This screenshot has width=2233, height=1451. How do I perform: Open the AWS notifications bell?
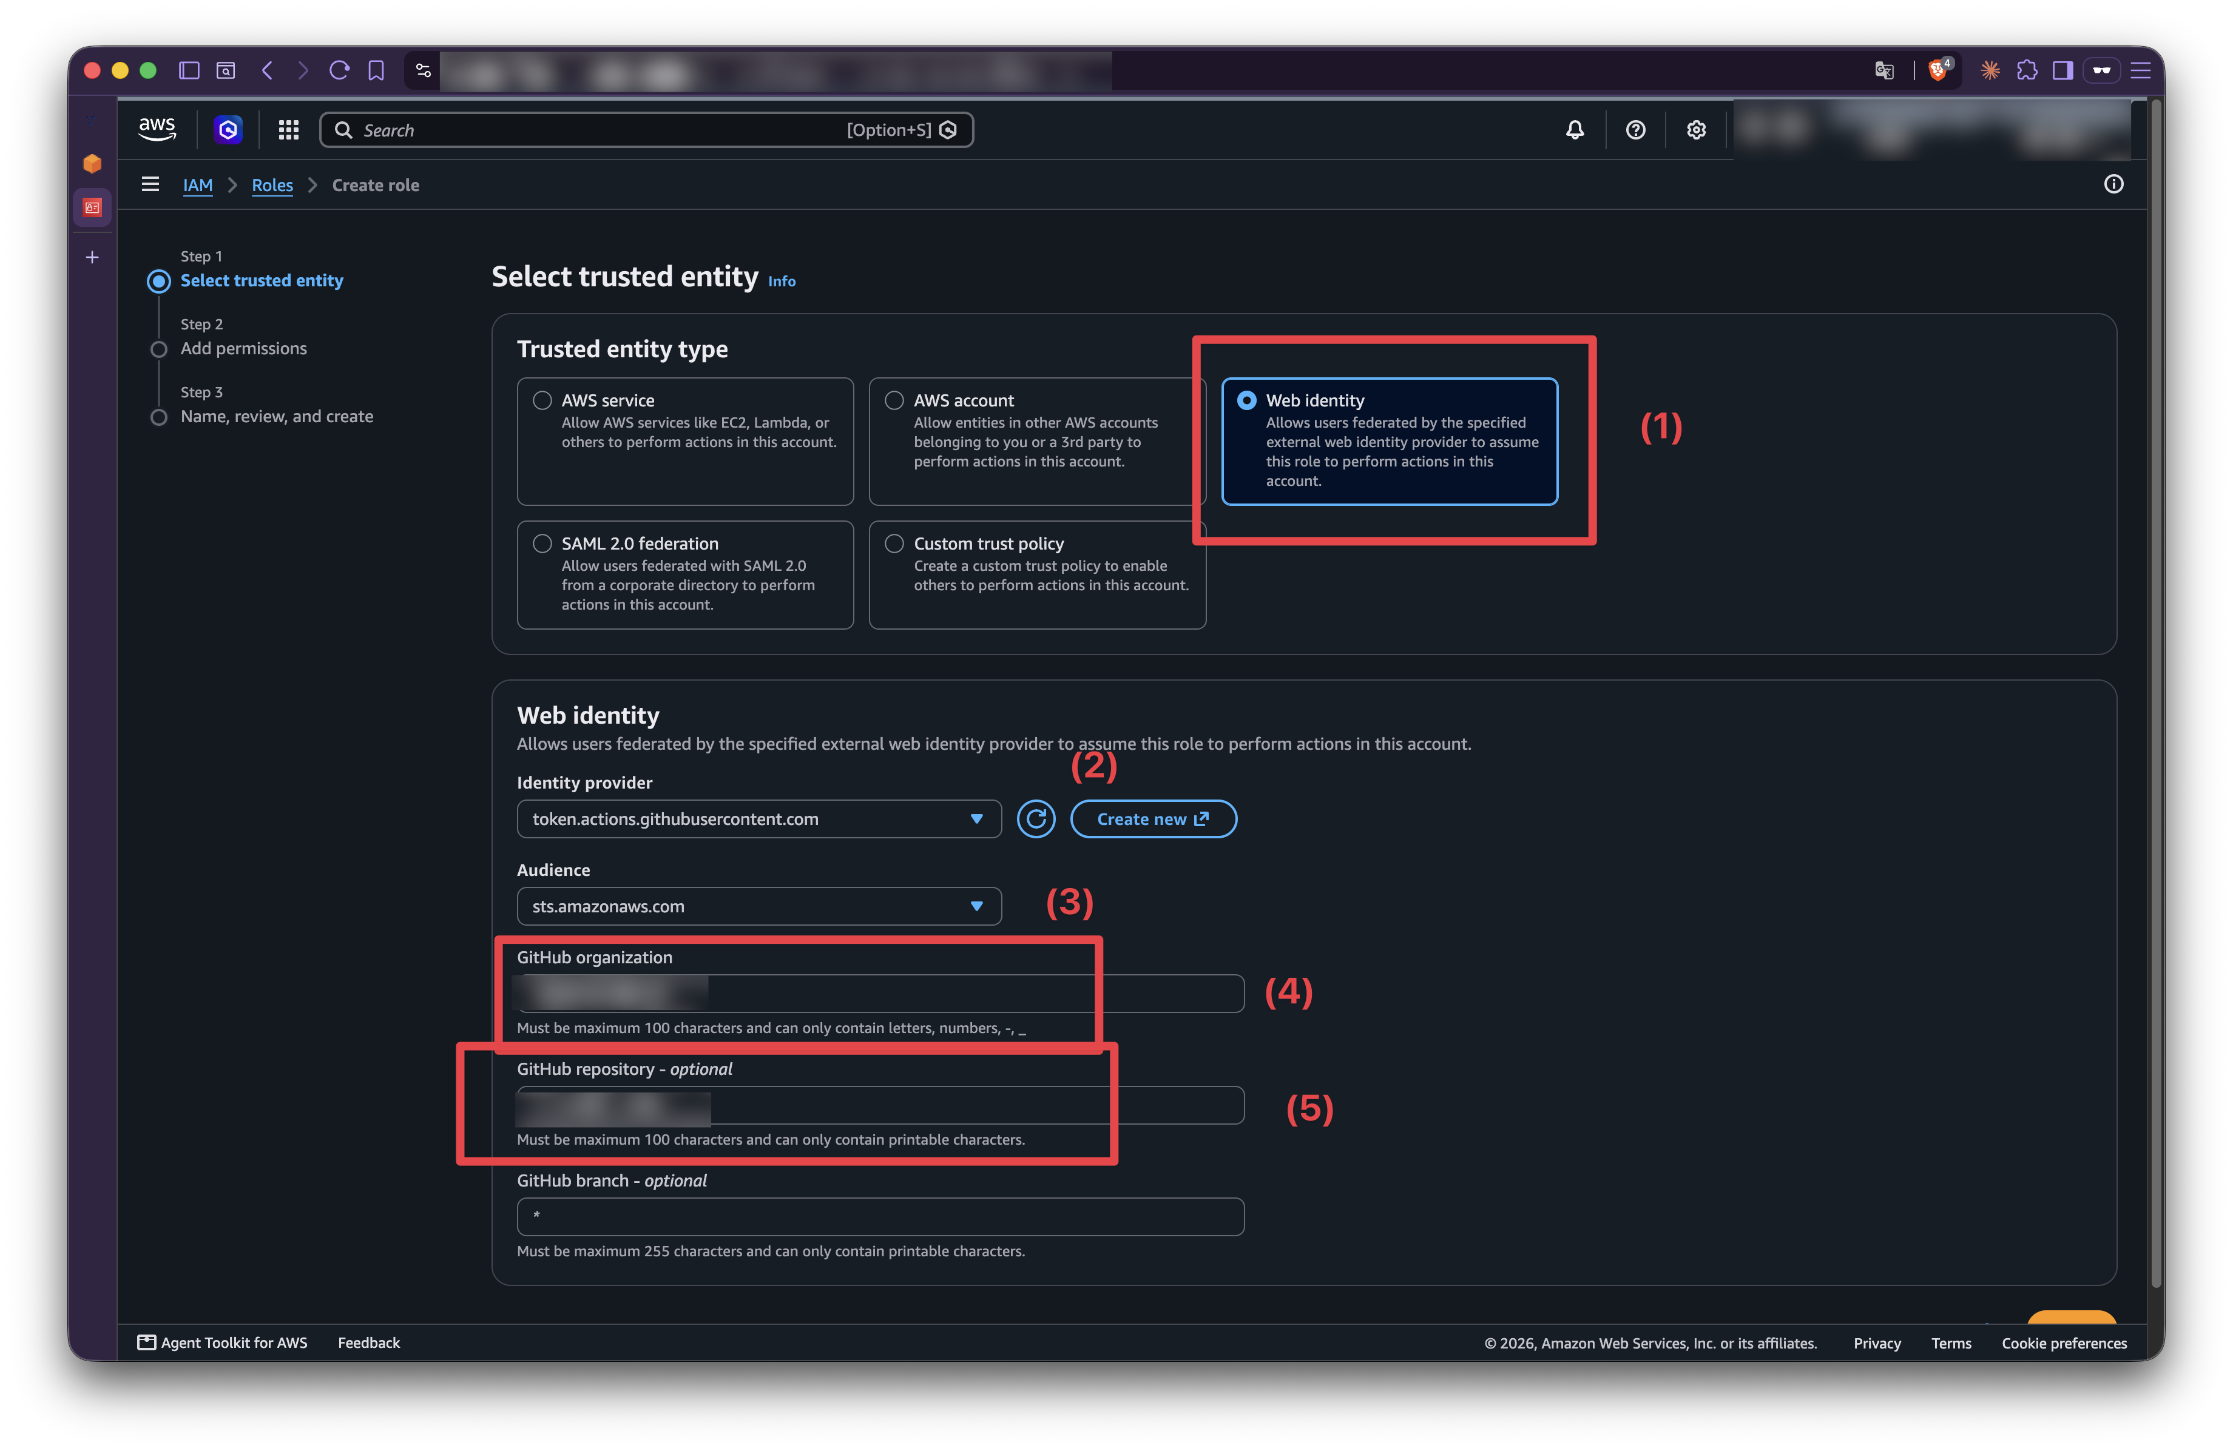pyautogui.click(x=1575, y=129)
